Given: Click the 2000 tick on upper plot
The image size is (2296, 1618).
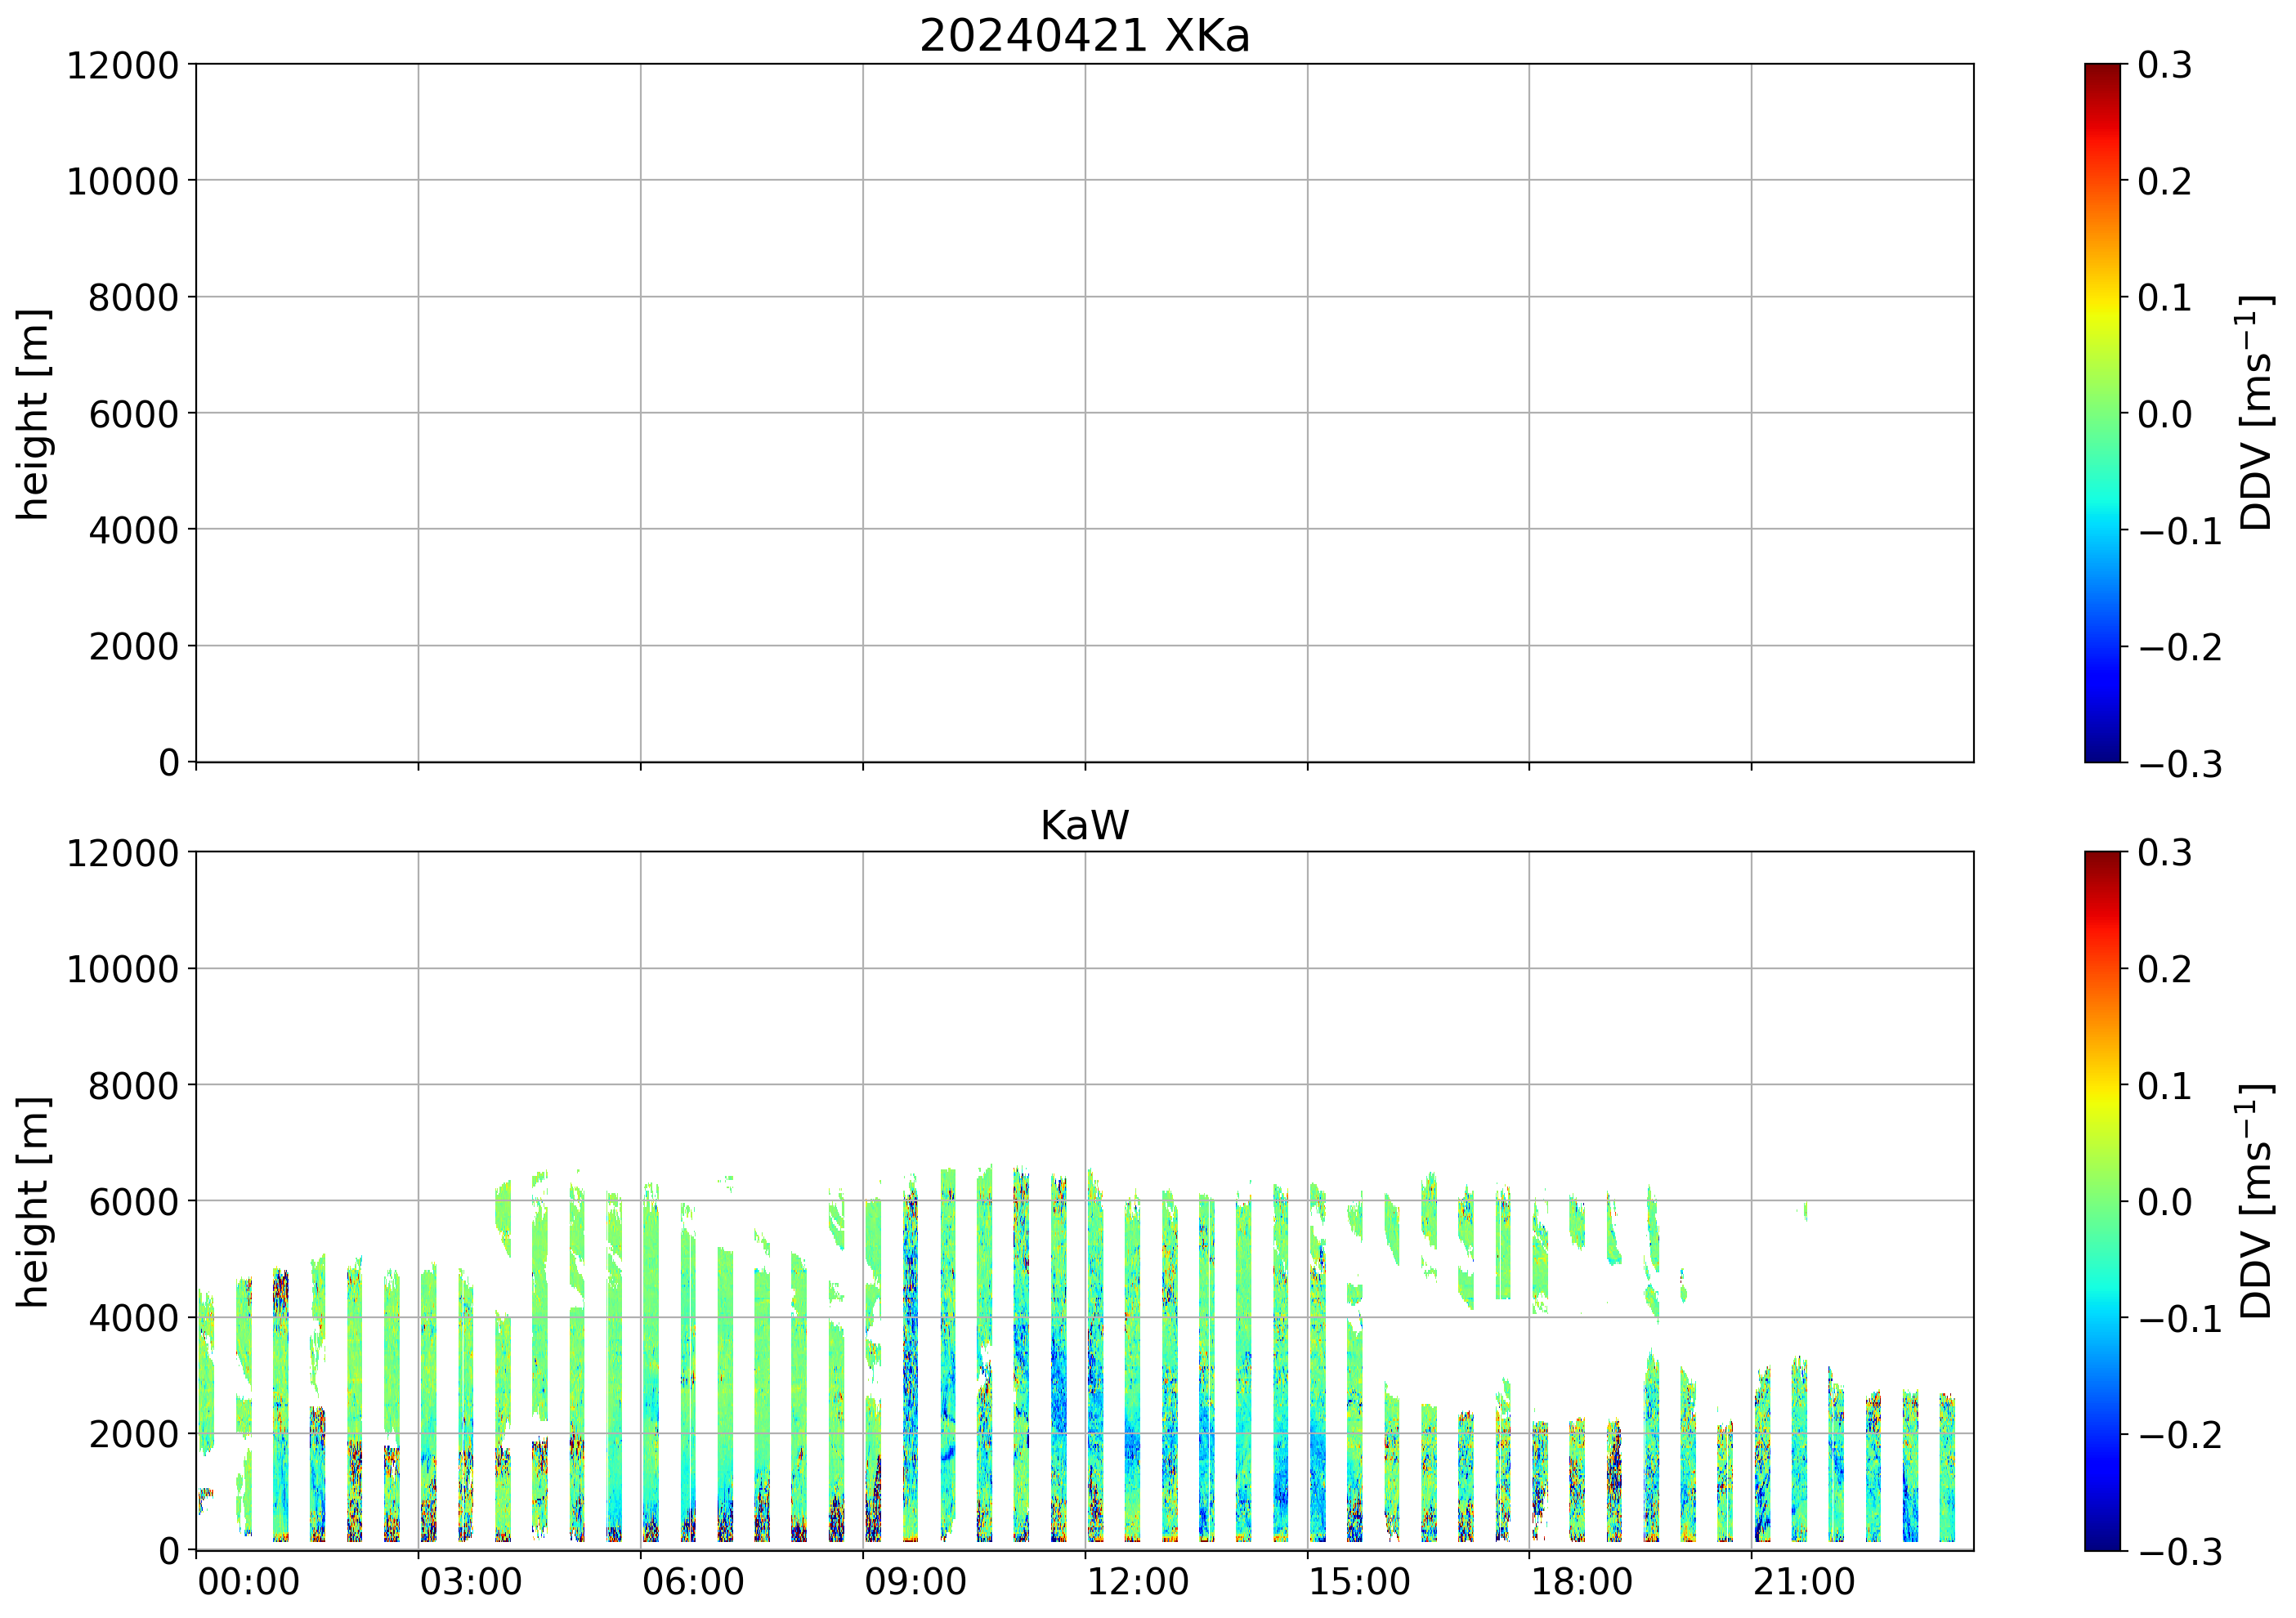Looking at the screenshot, I should [x=133, y=647].
